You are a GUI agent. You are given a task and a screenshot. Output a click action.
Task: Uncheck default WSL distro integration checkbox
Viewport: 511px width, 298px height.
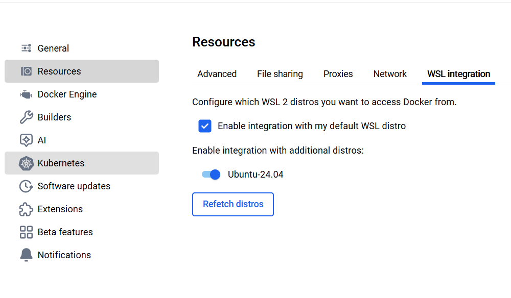coord(205,126)
